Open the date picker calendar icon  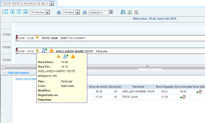click(111, 12)
